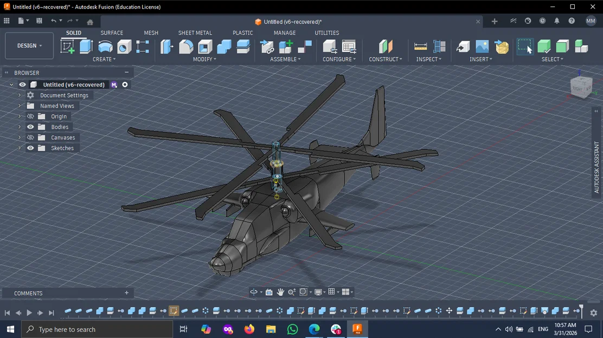Click the Fit view magnifier icon
603x338 pixels.
point(292,292)
